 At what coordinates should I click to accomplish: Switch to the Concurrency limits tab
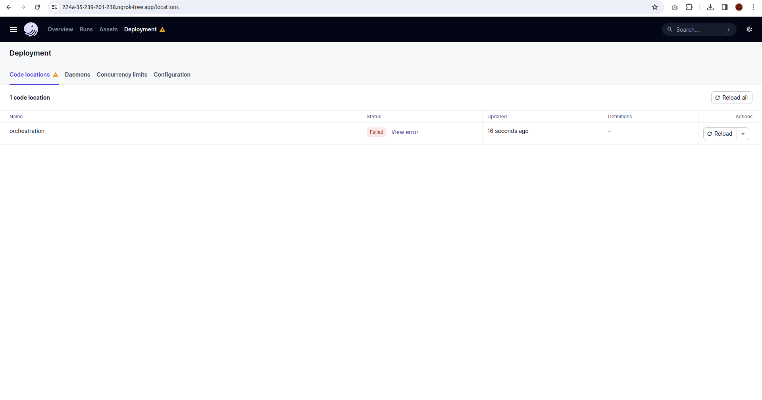click(x=122, y=75)
